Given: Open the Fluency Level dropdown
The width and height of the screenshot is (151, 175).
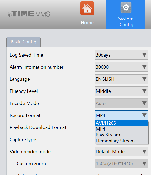Looking at the screenshot, I should point(122,91).
